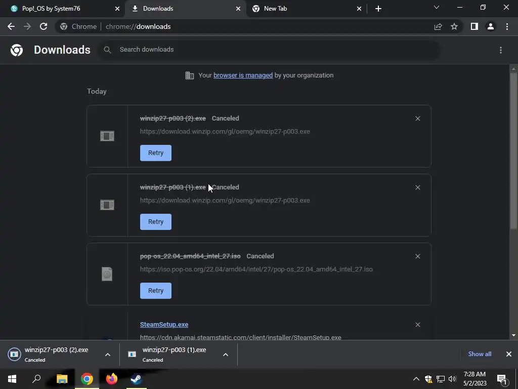Open a new tab with plus button
This screenshot has height=389, width=518.
378,9
